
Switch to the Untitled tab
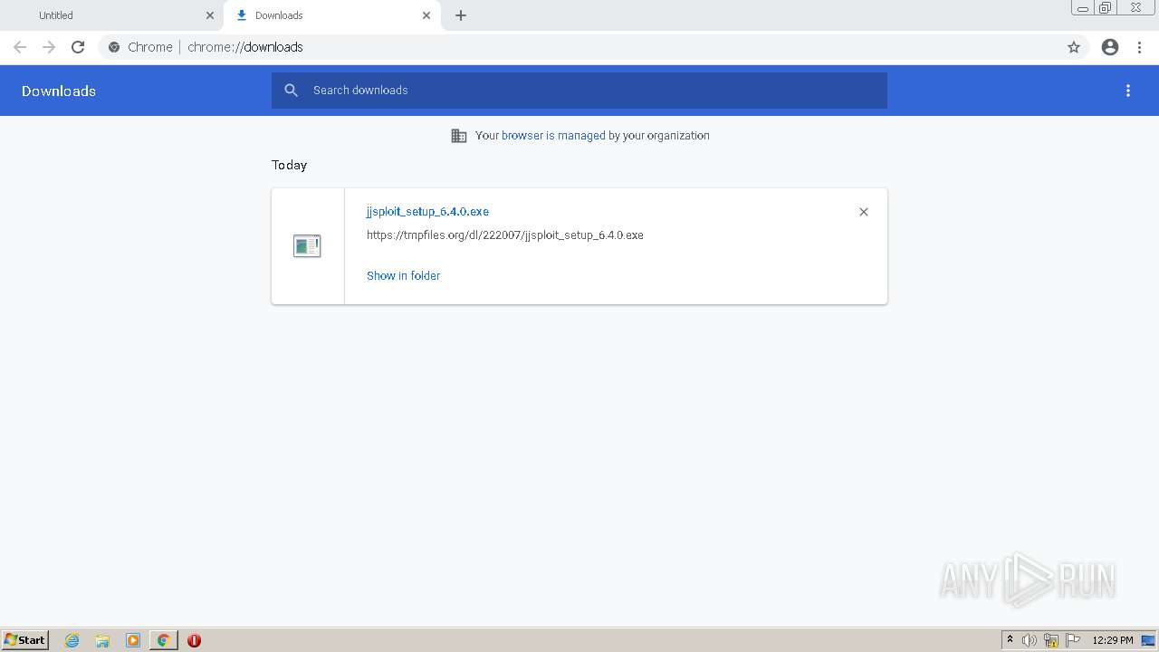click(x=111, y=15)
